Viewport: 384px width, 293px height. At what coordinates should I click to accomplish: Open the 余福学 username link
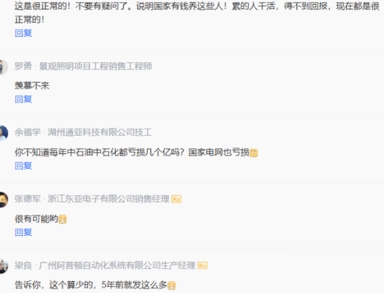point(27,132)
